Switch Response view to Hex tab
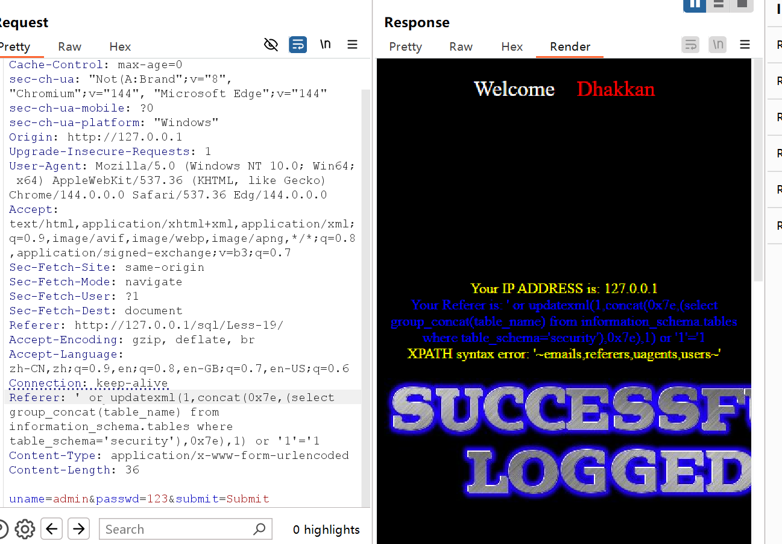This screenshot has height=544, width=782. coord(512,46)
